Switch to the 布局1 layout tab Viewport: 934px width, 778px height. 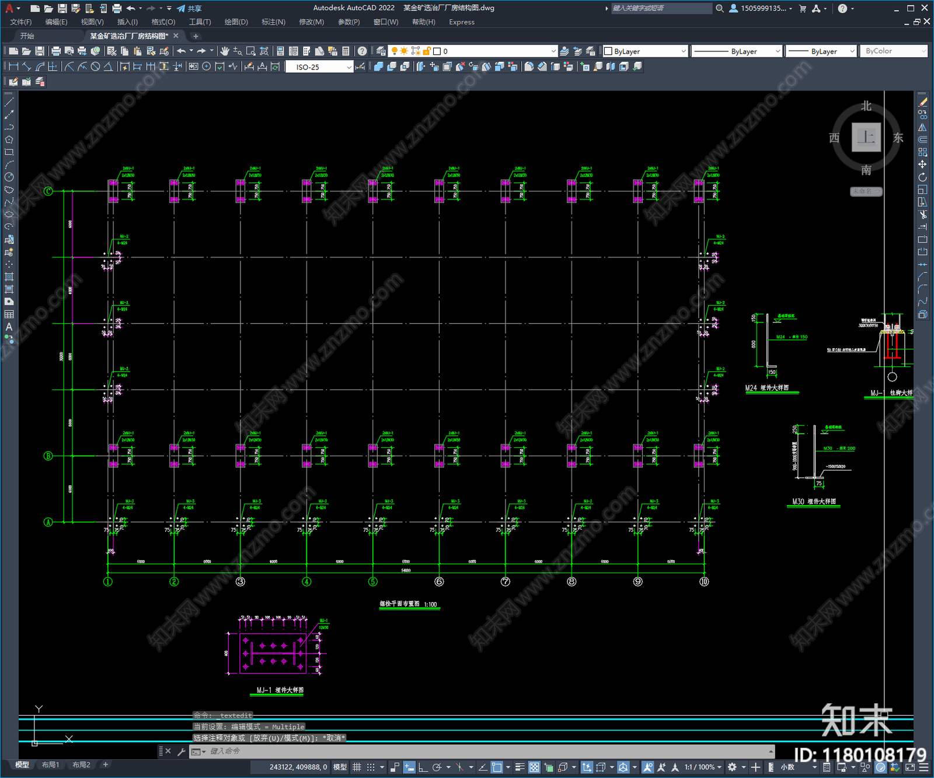click(x=51, y=765)
